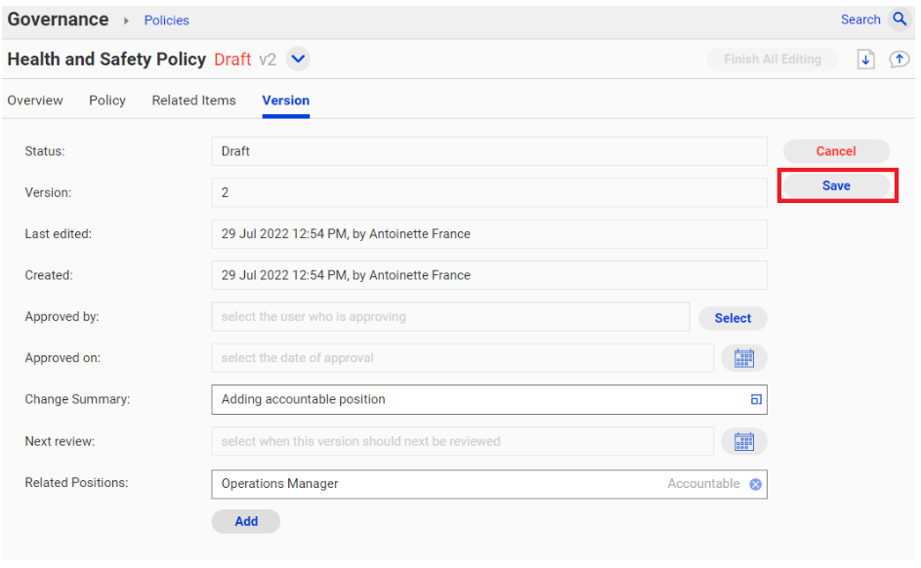Open the Approved on calendar picker
Screen dimensions: 921x568
[743, 358]
